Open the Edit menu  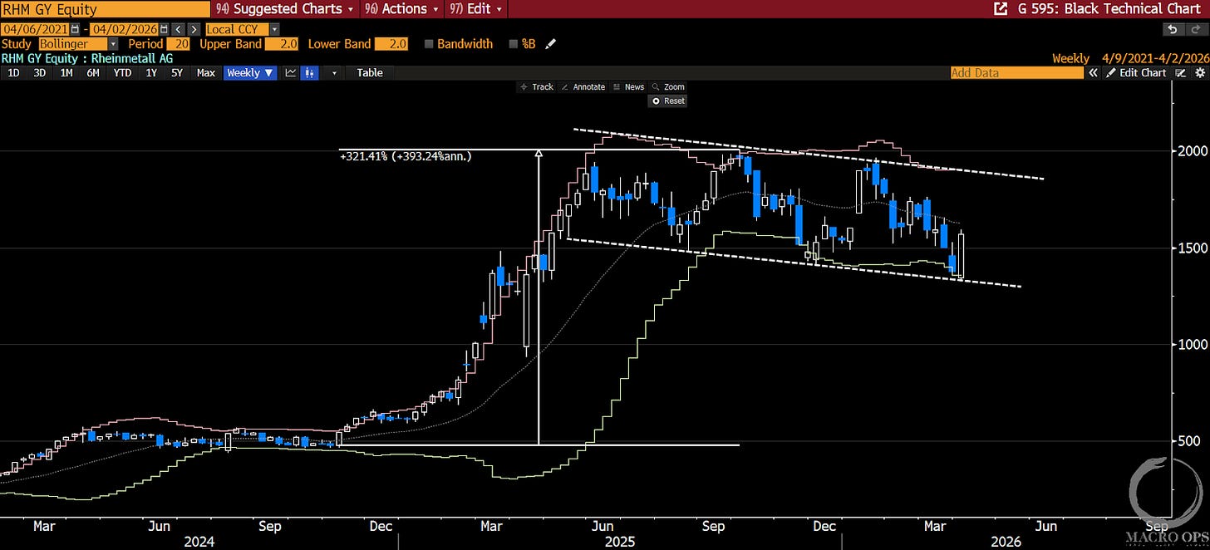point(475,9)
